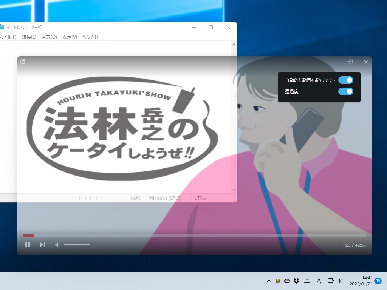The height and width of the screenshot is (290, 387).
Task: Open Notepad's 書式 menu
Action: pos(49,37)
